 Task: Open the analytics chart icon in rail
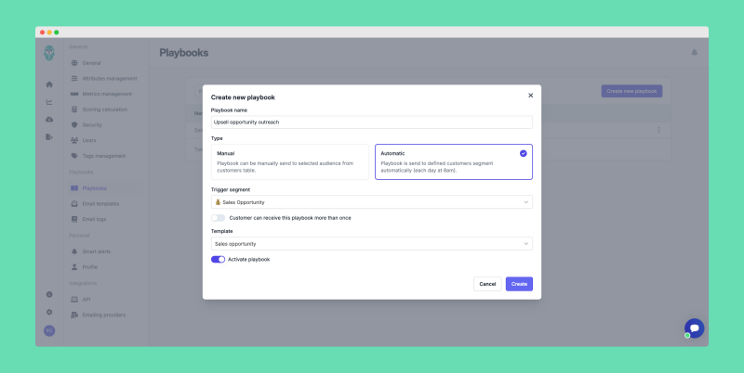tap(49, 102)
